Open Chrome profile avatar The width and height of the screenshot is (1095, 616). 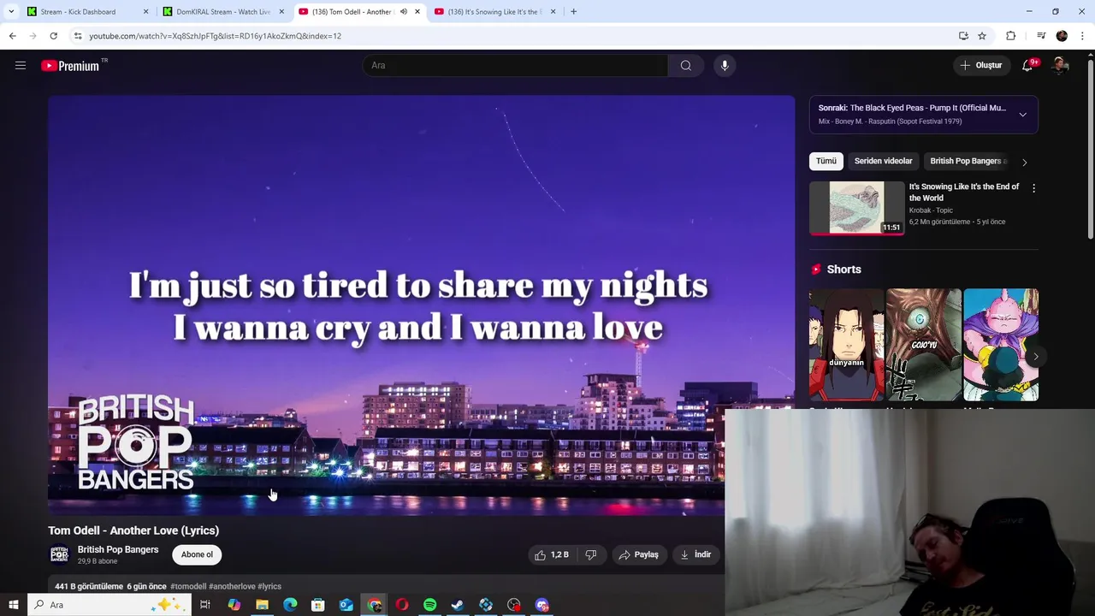(1062, 36)
